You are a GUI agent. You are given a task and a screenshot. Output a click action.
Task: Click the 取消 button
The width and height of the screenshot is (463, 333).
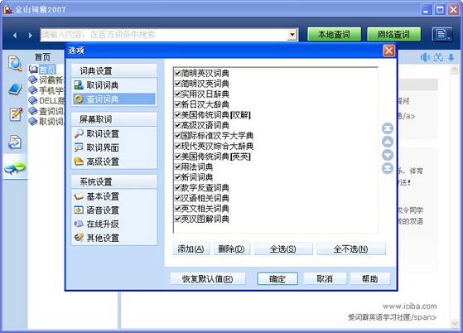coord(325,278)
